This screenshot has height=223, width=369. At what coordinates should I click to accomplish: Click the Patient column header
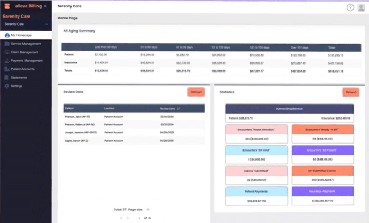pos(69,108)
